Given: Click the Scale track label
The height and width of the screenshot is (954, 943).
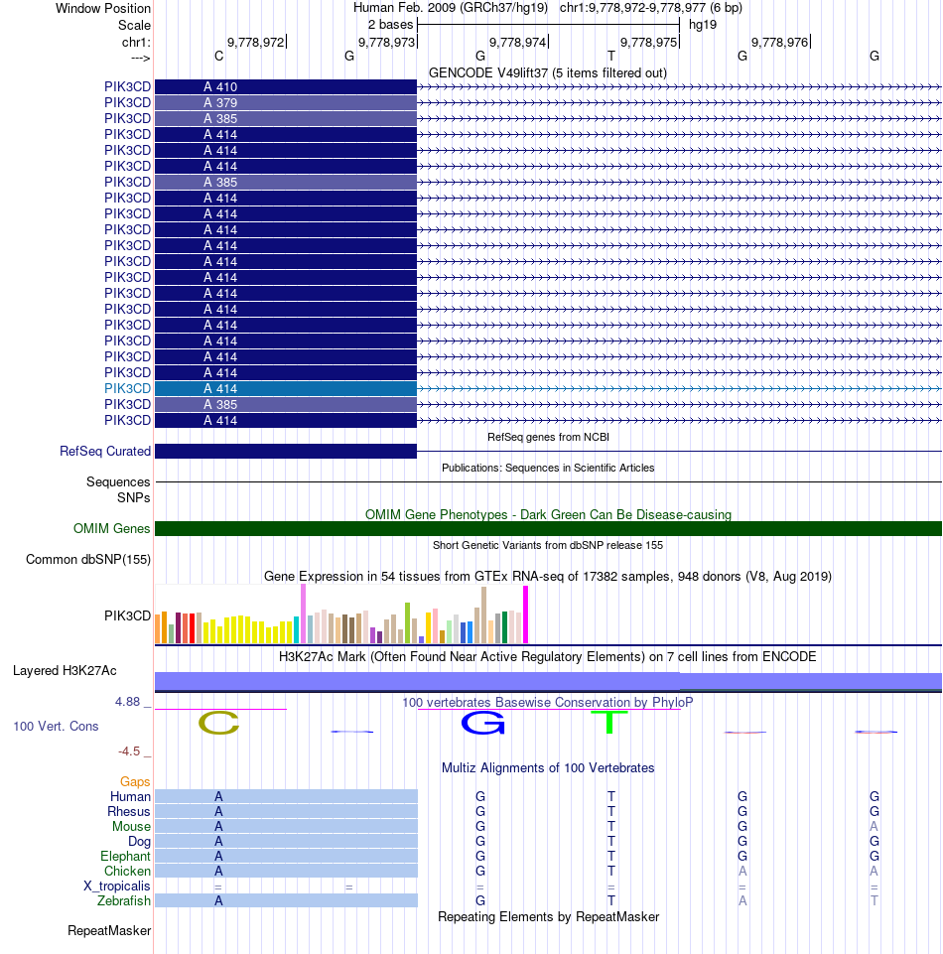Looking at the screenshot, I should [134, 26].
